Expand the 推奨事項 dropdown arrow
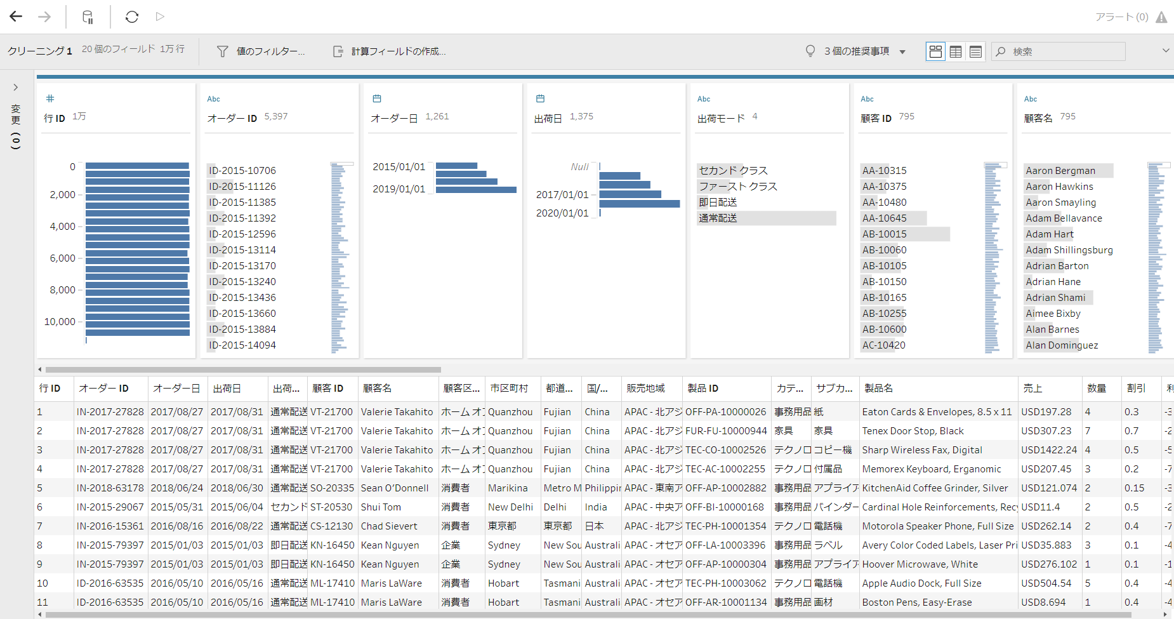 point(902,51)
